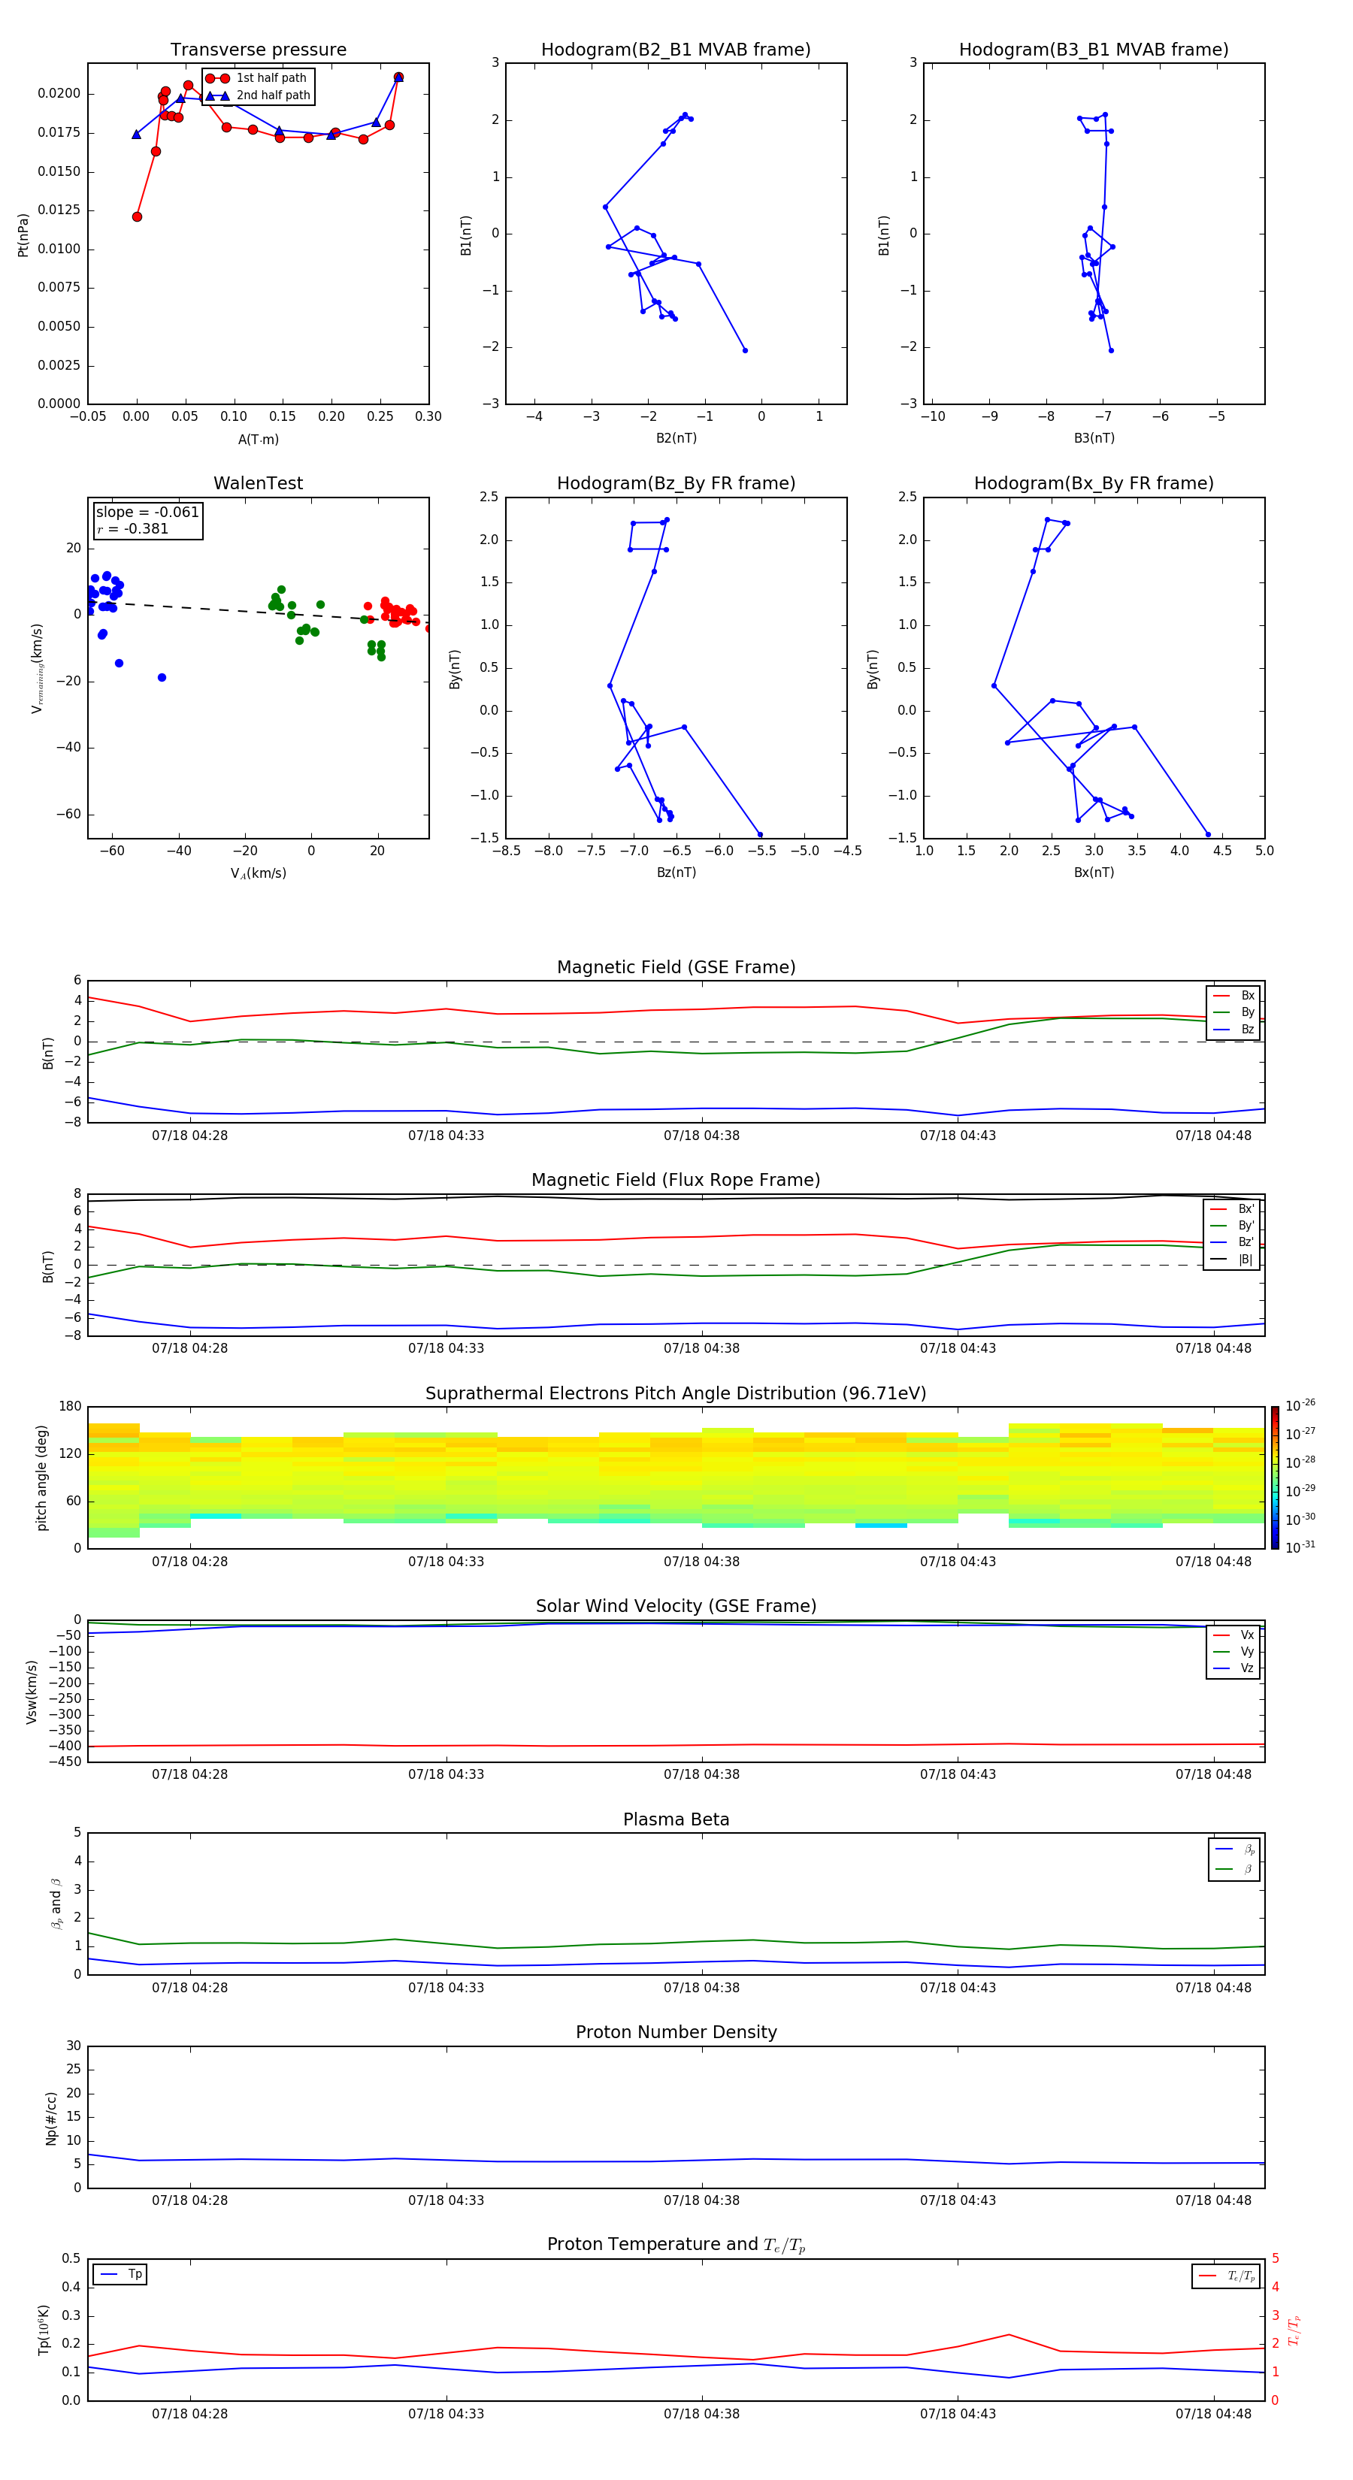Click '07/18 04:48' tick under temperature plot
Image resolution: width=1353 pixels, height=2480 pixels.
tap(1213, 2414)
